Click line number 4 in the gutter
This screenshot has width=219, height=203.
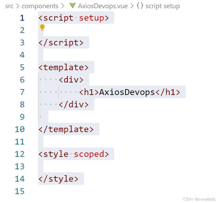[22, 55]
